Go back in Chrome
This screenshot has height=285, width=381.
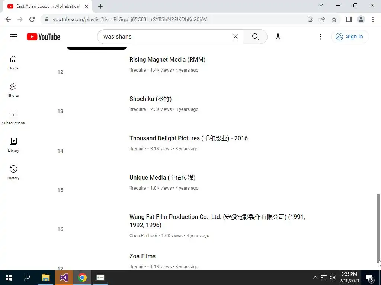tap(8, 19)
